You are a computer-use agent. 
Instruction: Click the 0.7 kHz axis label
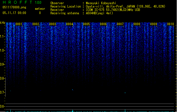coord(2,92)
